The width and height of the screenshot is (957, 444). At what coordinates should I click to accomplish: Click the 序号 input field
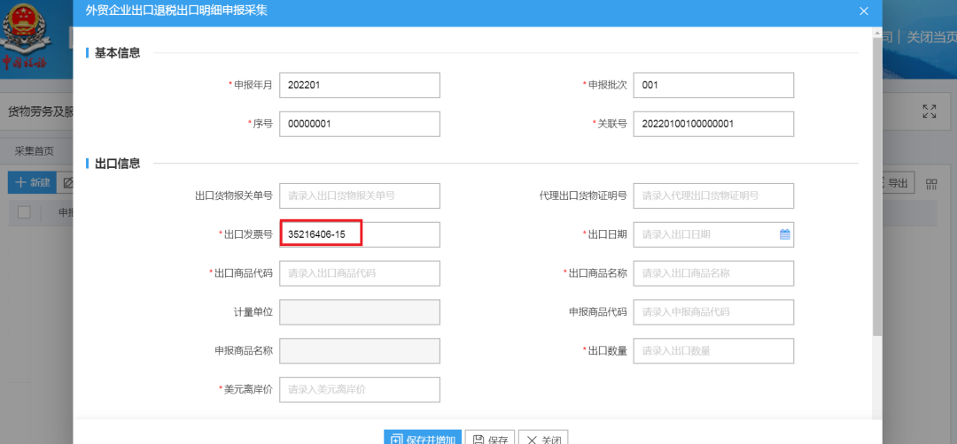[x=360, y=124]
